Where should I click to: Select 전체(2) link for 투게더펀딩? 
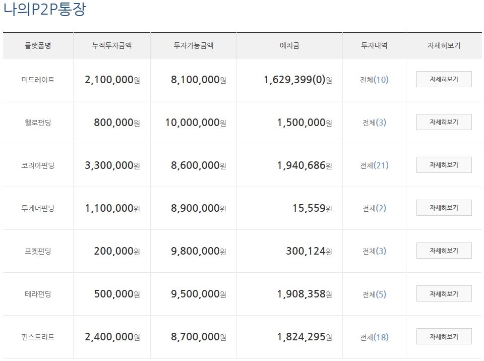click(374, 208)
